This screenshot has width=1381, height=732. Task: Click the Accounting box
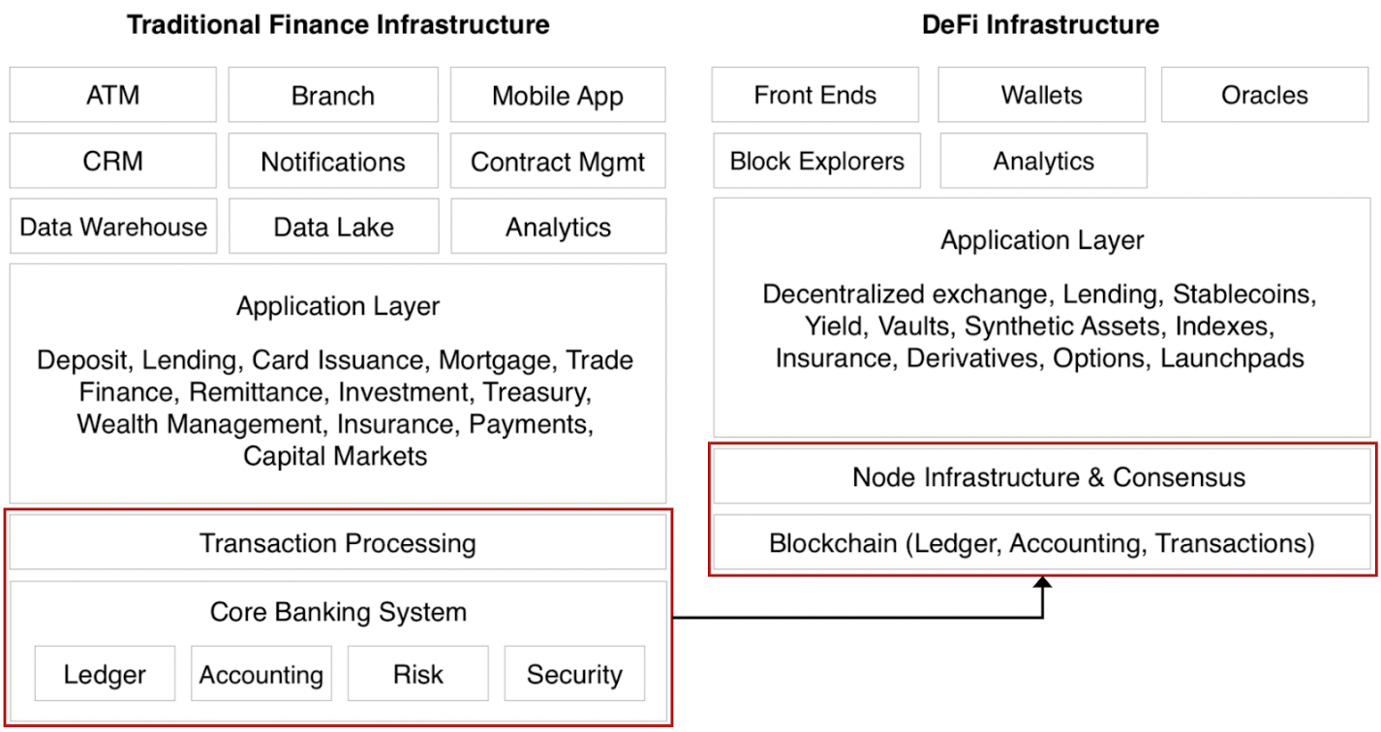261,674
